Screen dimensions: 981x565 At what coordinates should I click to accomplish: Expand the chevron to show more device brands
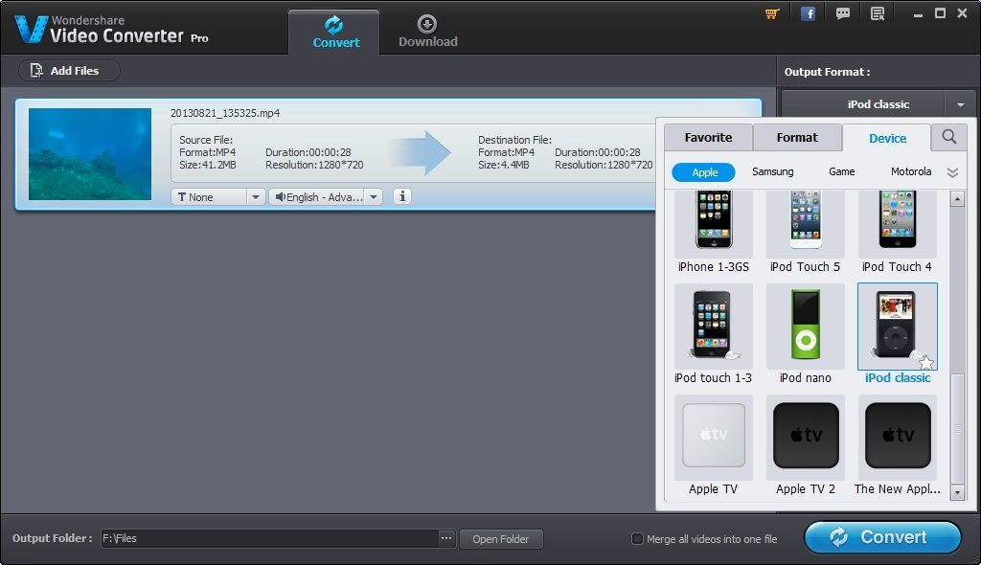pyautogui.click(x=951, y=172)
